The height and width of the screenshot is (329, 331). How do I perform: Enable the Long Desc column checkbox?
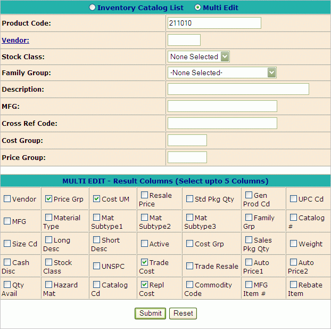48,240
